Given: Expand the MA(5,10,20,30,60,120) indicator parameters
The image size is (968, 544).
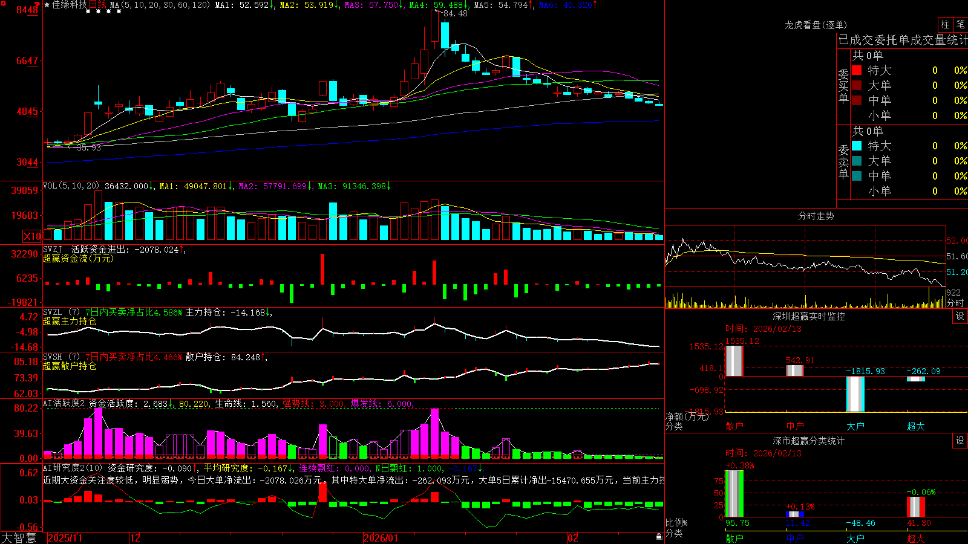Looking at the screenshot, I should pyautogui.click(x=160, y=5).
